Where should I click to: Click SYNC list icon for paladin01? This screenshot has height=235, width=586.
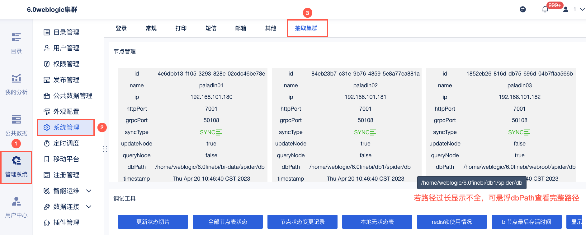point(219,132)
